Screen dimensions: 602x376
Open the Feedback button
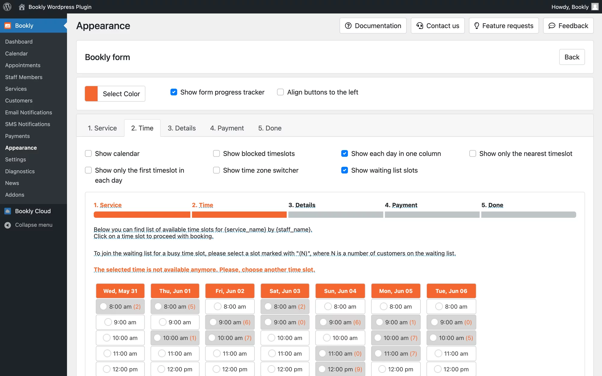click(x=568, y=26)
